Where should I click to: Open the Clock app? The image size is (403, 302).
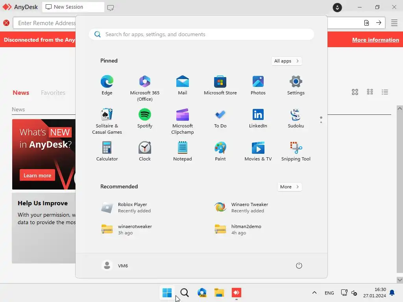click(145, 151)
